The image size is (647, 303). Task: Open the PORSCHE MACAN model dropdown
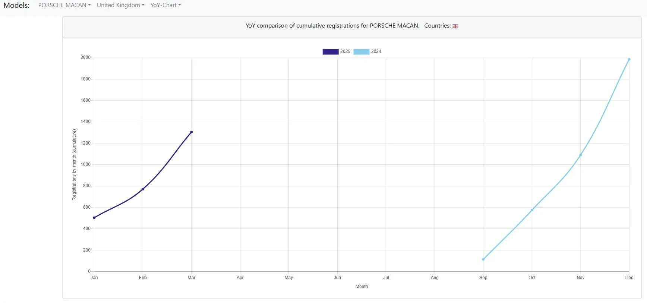(64, 5)
